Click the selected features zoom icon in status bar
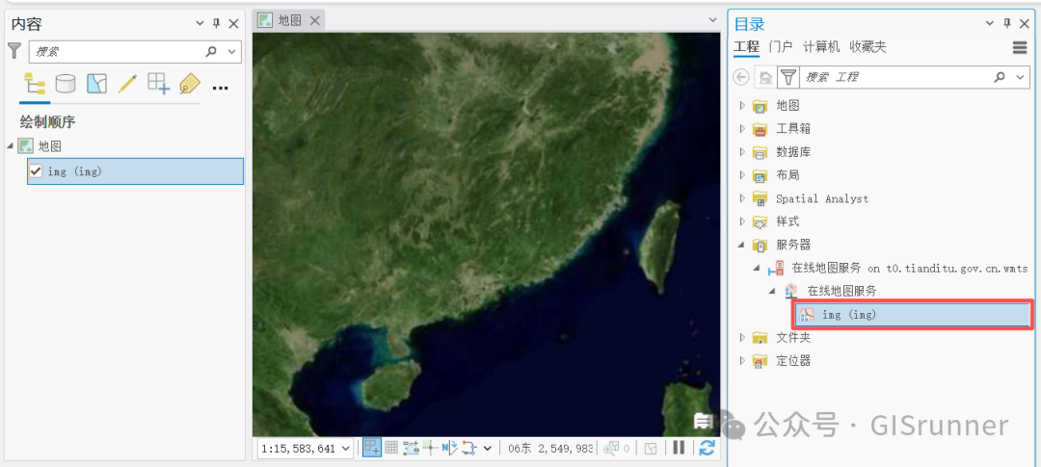Screen dimensions: 1041x467 [612, 449]
